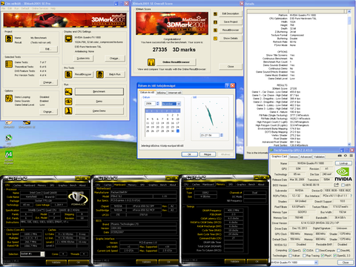Click the Game Demo icon
The height and width of the screenshot is (267, 356).
tap(68, 111)
